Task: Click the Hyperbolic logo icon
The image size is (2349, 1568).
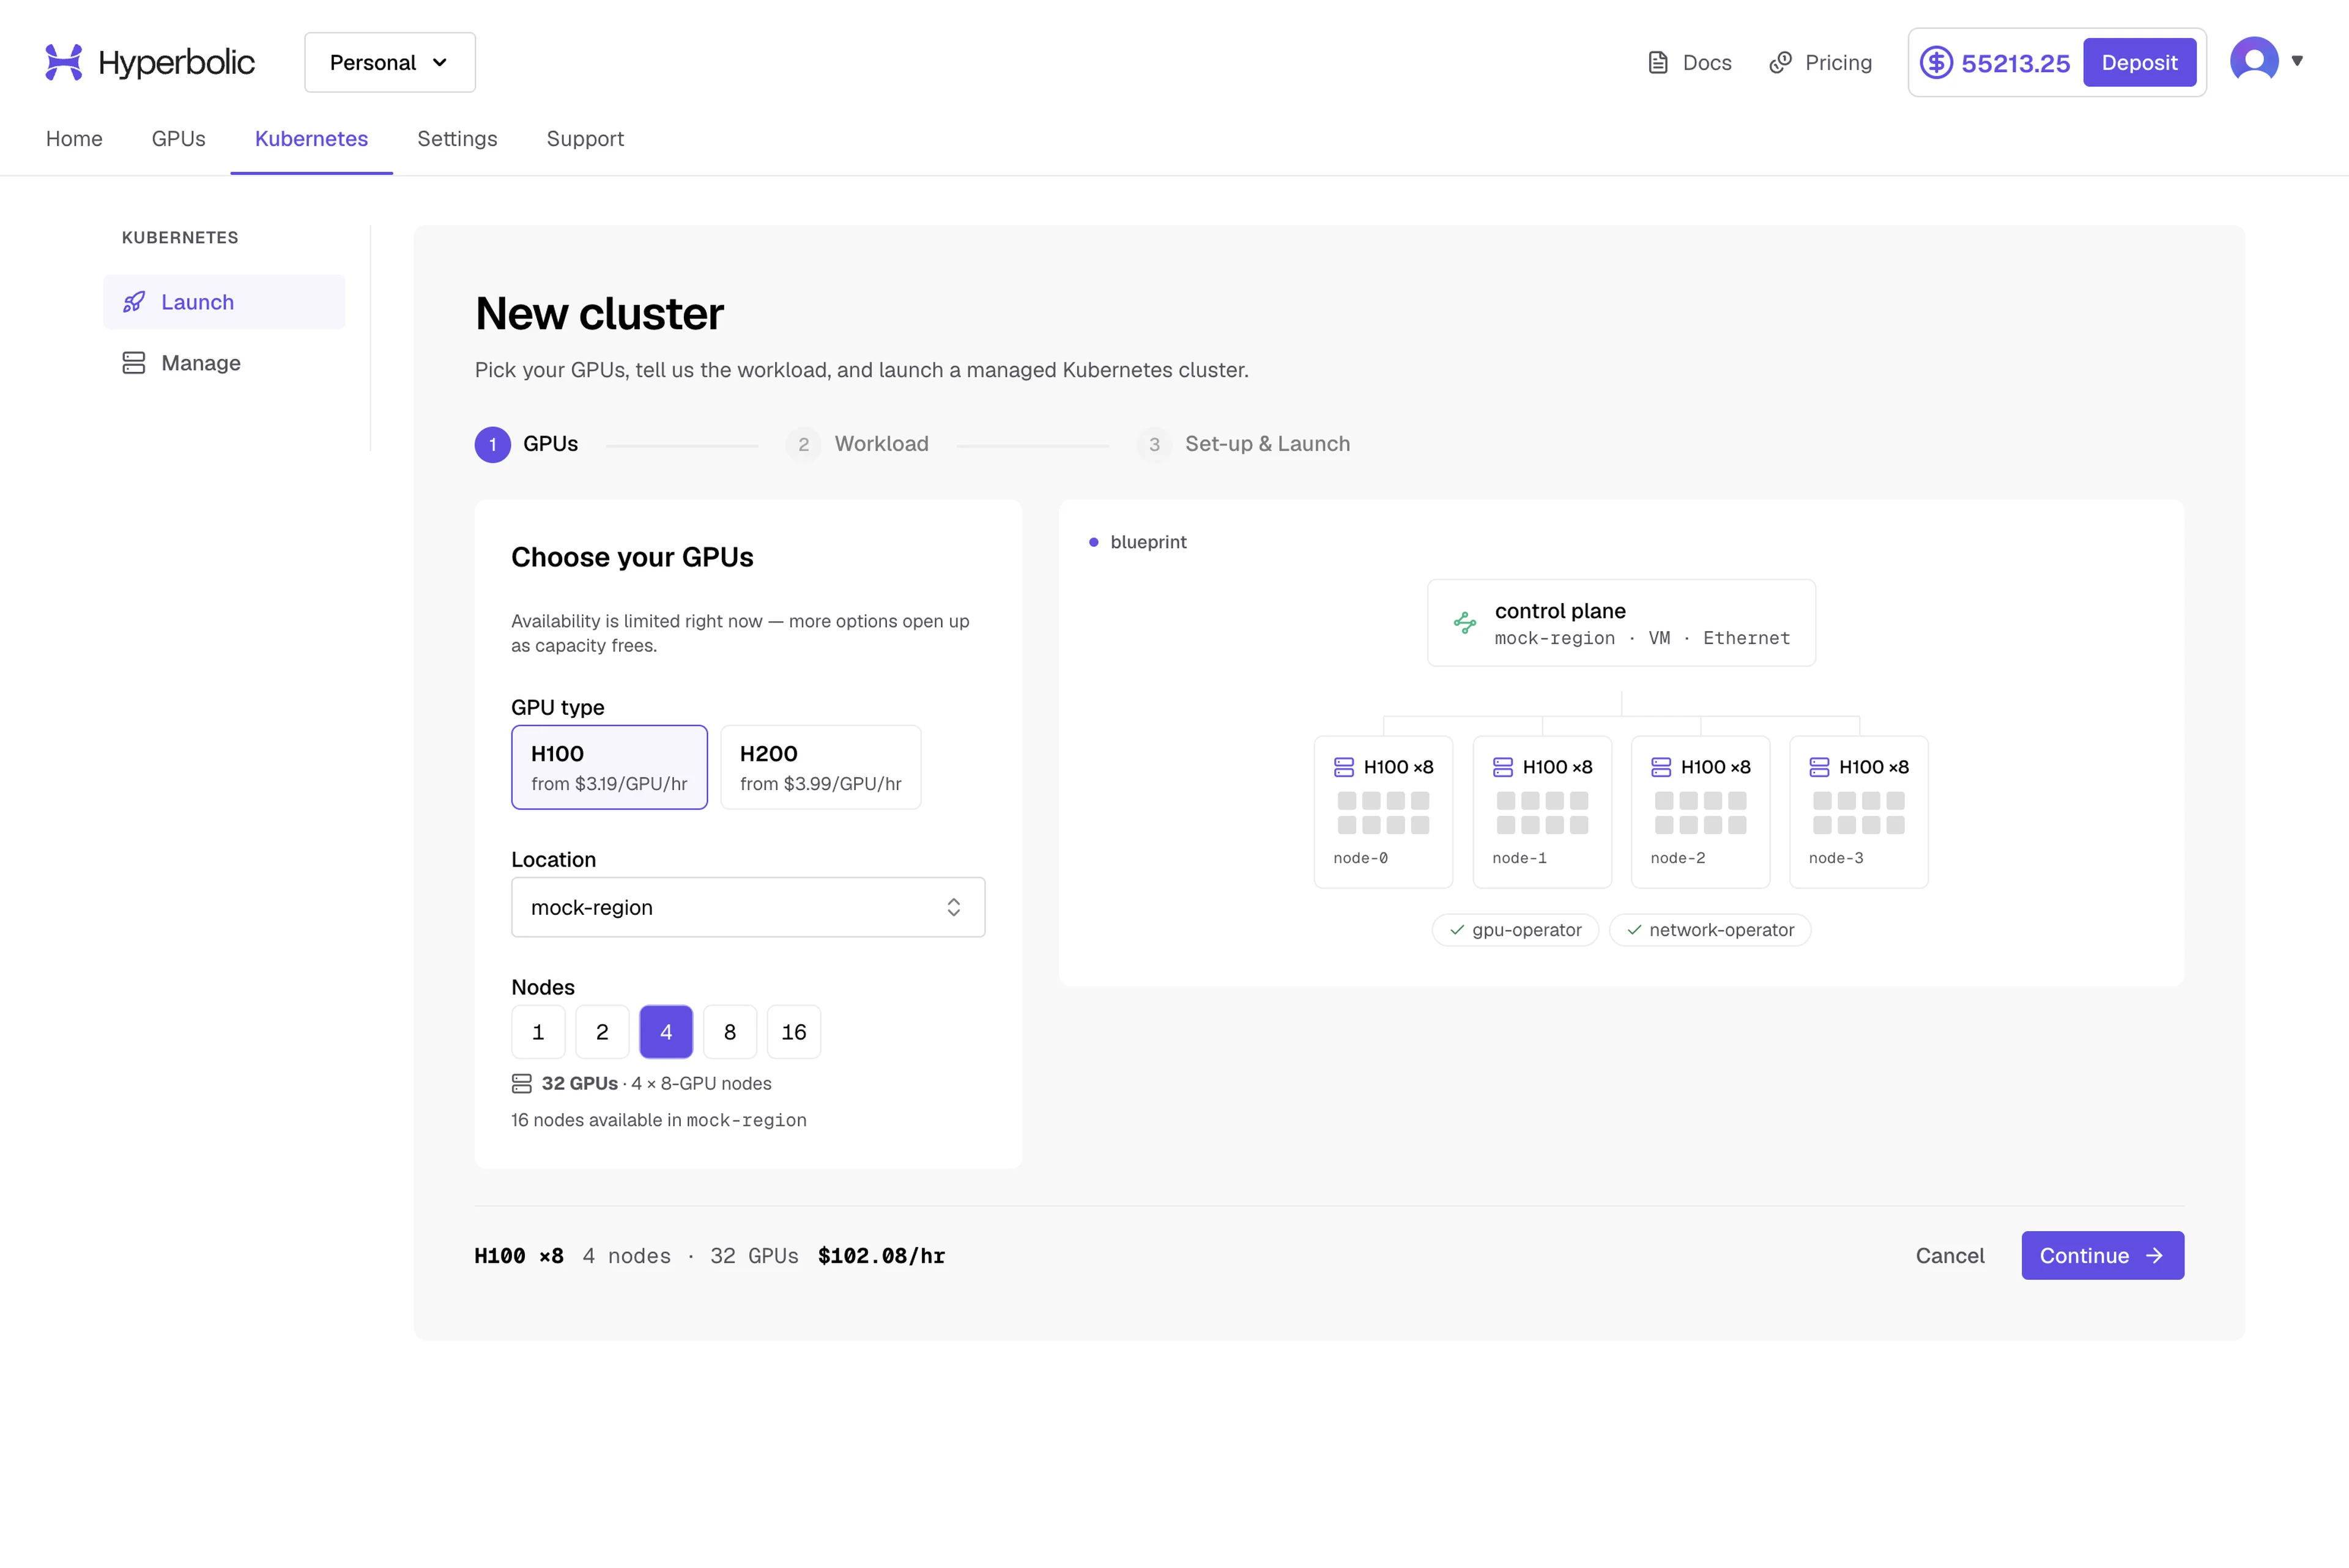Action: (x=64, y=62)
